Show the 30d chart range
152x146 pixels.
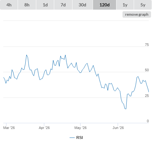(x=82, y=5)
